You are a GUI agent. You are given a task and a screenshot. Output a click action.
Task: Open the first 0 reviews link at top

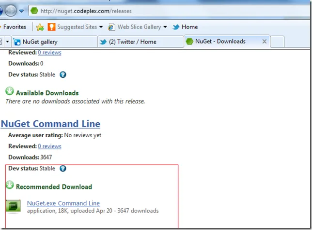(49, 52)
